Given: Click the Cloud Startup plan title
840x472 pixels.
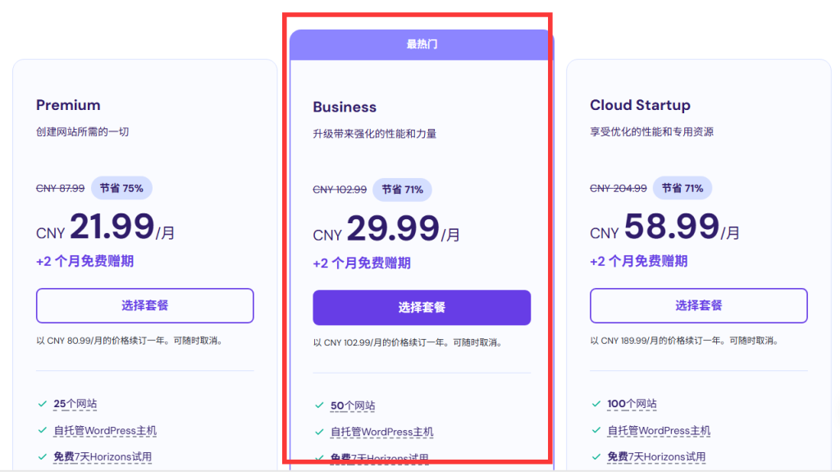Looking at the screenshot, I should 640,105.
